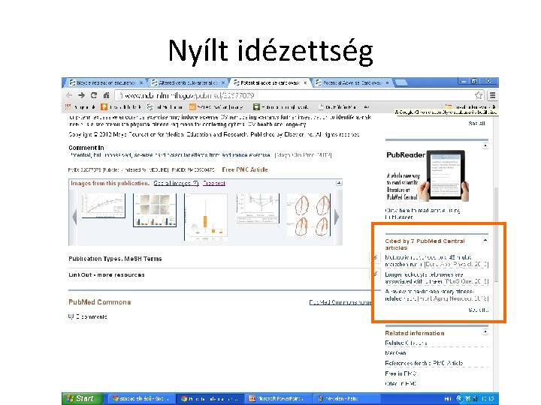Collapse the 'Cited by 7 PubMed Central articles' panel
541x405 pixels.
coord(485,241)
